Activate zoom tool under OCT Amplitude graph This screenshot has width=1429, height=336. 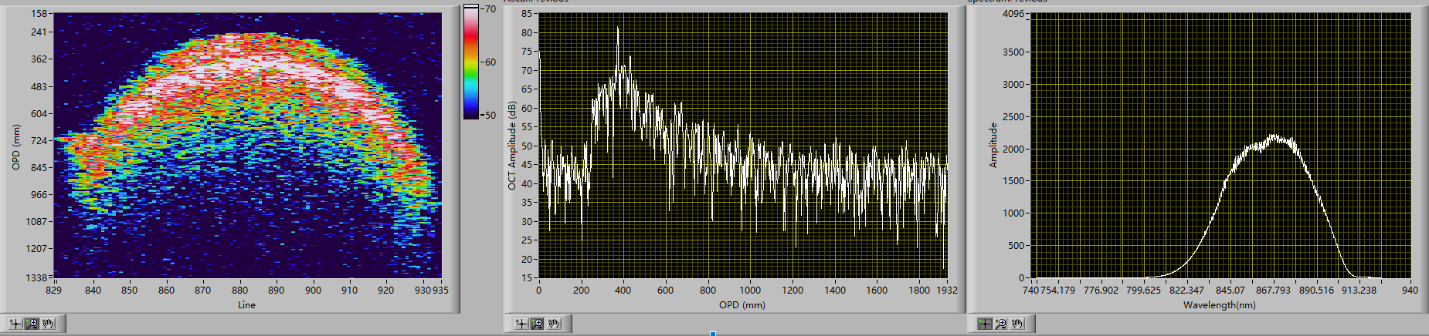coord(538,324)
